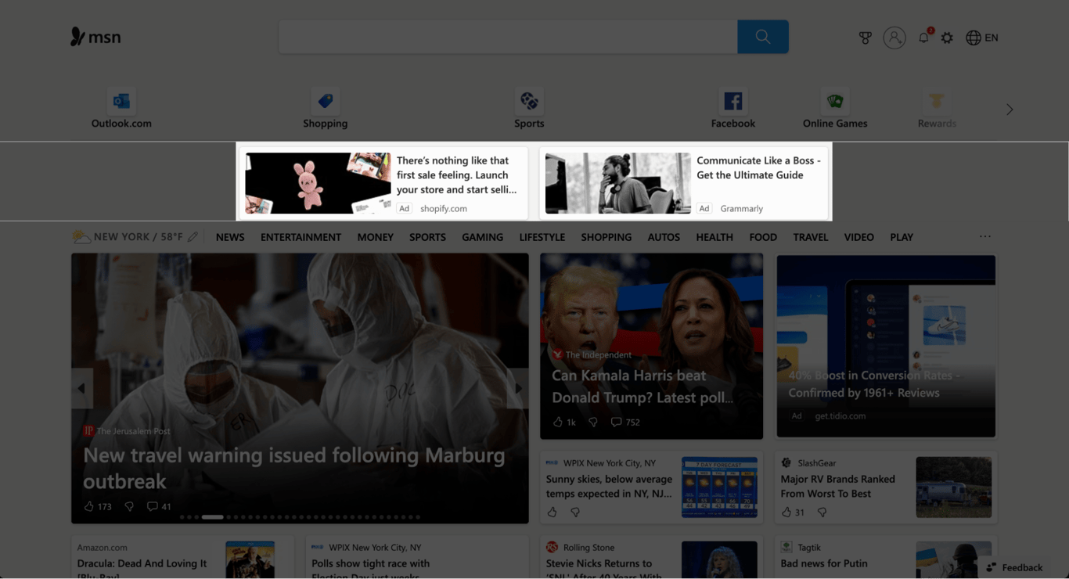Edit the New York weather location
1069x579 pixels.
tap(193, 236)
